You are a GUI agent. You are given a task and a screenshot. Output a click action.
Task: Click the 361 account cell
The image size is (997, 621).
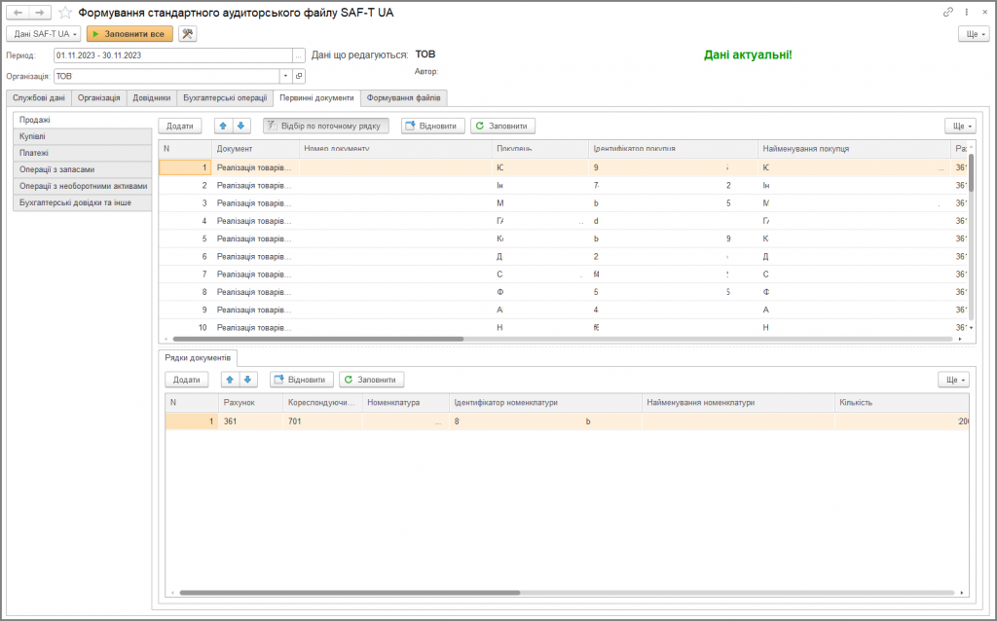pyautogui.click(x=250, y=421)
